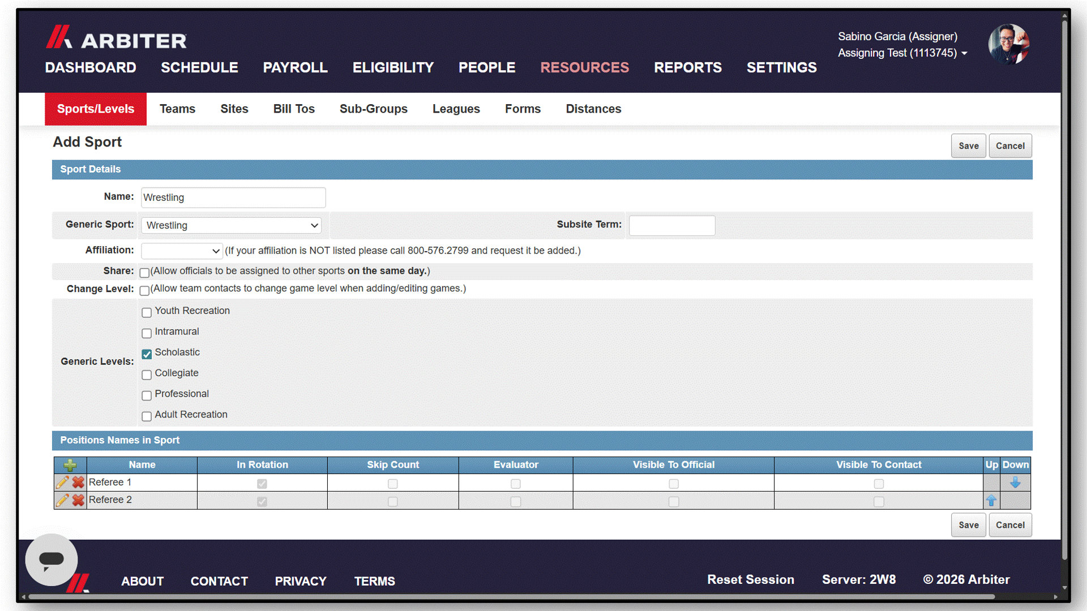This screenshot has width=1087, height=611.
Task: Click the Subsite Term input field
Action: click(x=672, y=225)
